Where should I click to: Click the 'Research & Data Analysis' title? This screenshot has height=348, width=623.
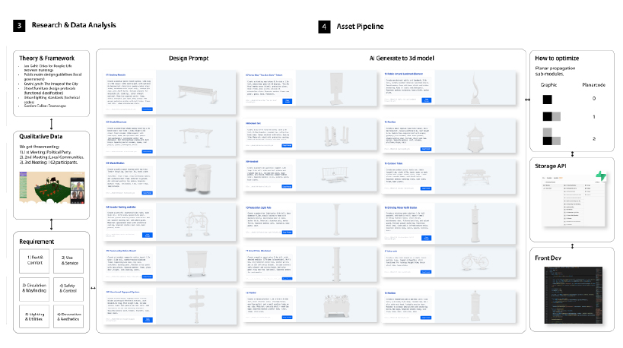74,25
